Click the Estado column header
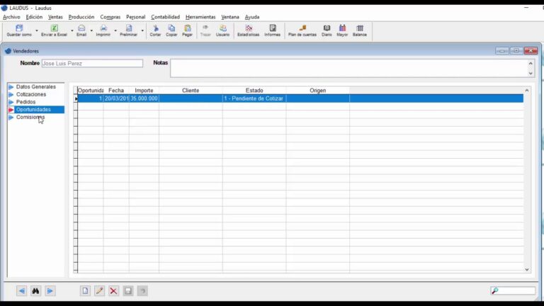544x306 pixels. click(254, 91)
